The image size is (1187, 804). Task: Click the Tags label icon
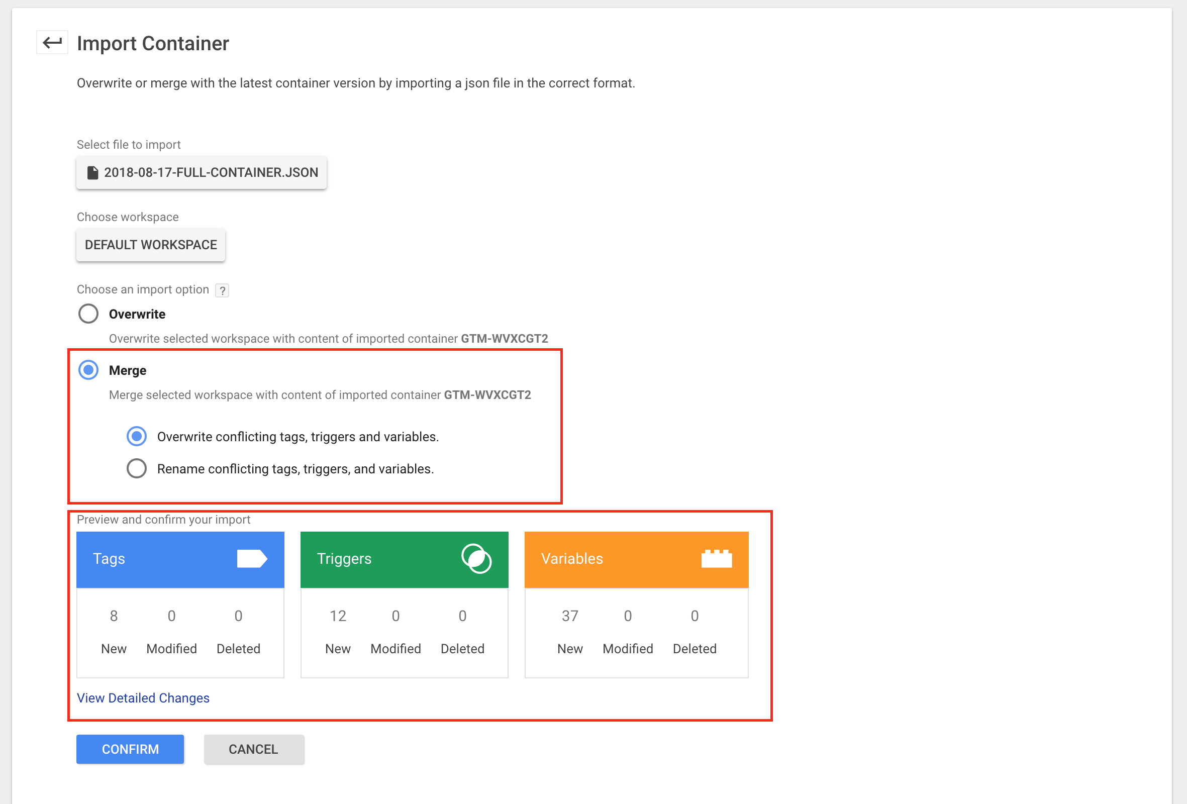[252, 559]
